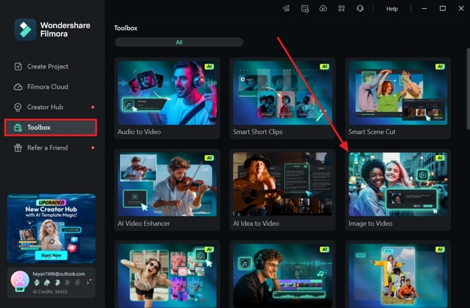470x308 pixels.
Task: Open the AI Video Enhancer tool card
Action: coord(167,190)
